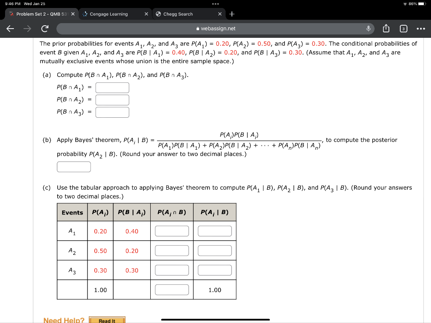Open the Share sheet
This screenshot has width=431, height=323.
386,28
